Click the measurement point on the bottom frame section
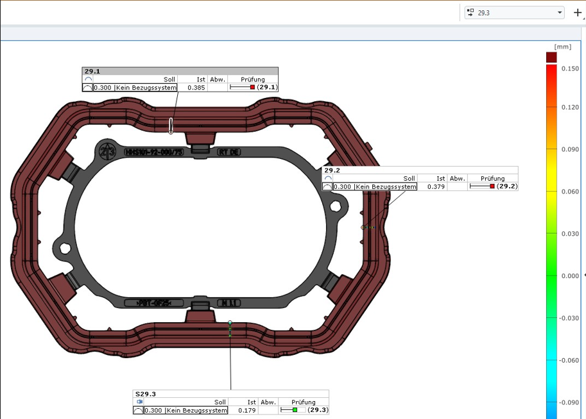586x419 pixels. click(230, 323)
